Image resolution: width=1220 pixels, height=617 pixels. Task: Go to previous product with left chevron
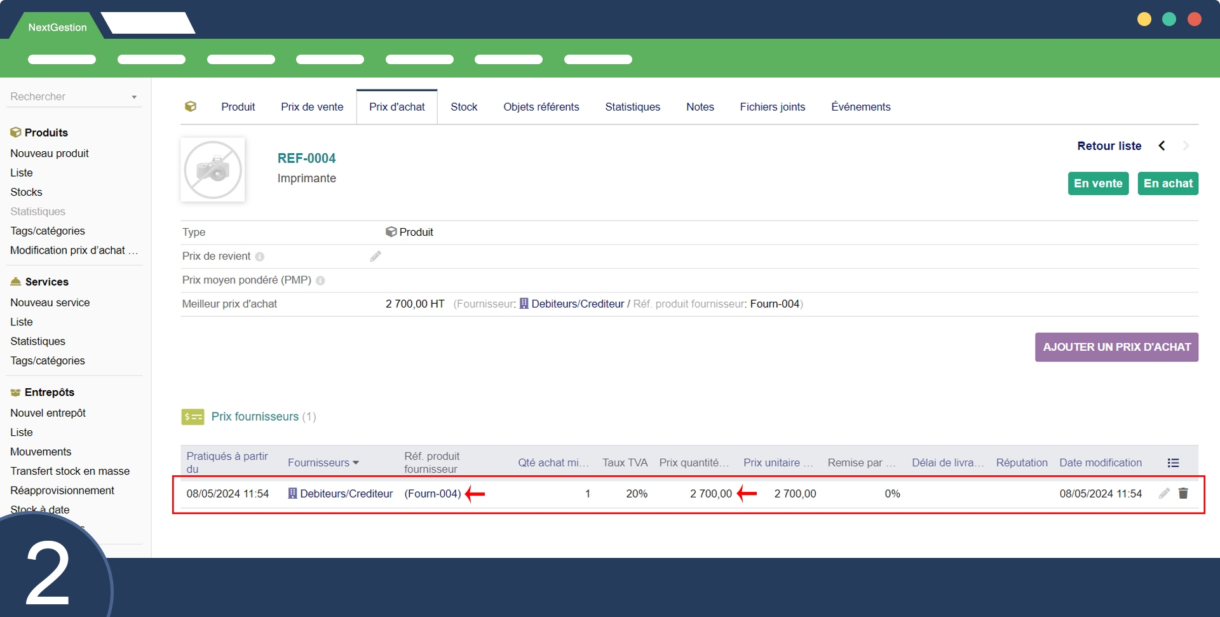click(x=1162, y=146)
